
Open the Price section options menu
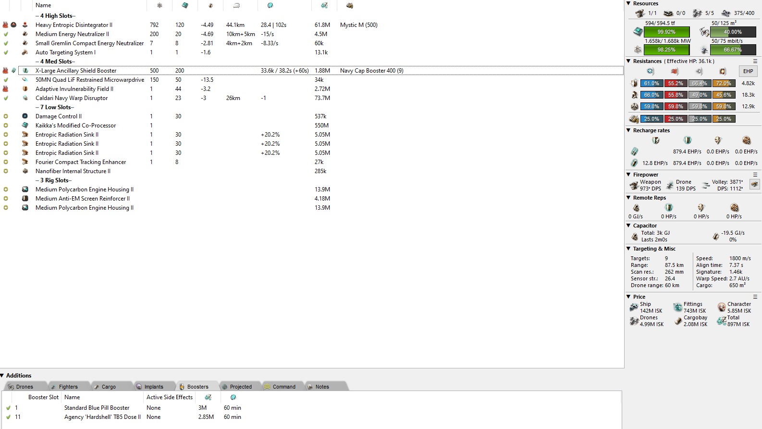[x=755, y=297]
